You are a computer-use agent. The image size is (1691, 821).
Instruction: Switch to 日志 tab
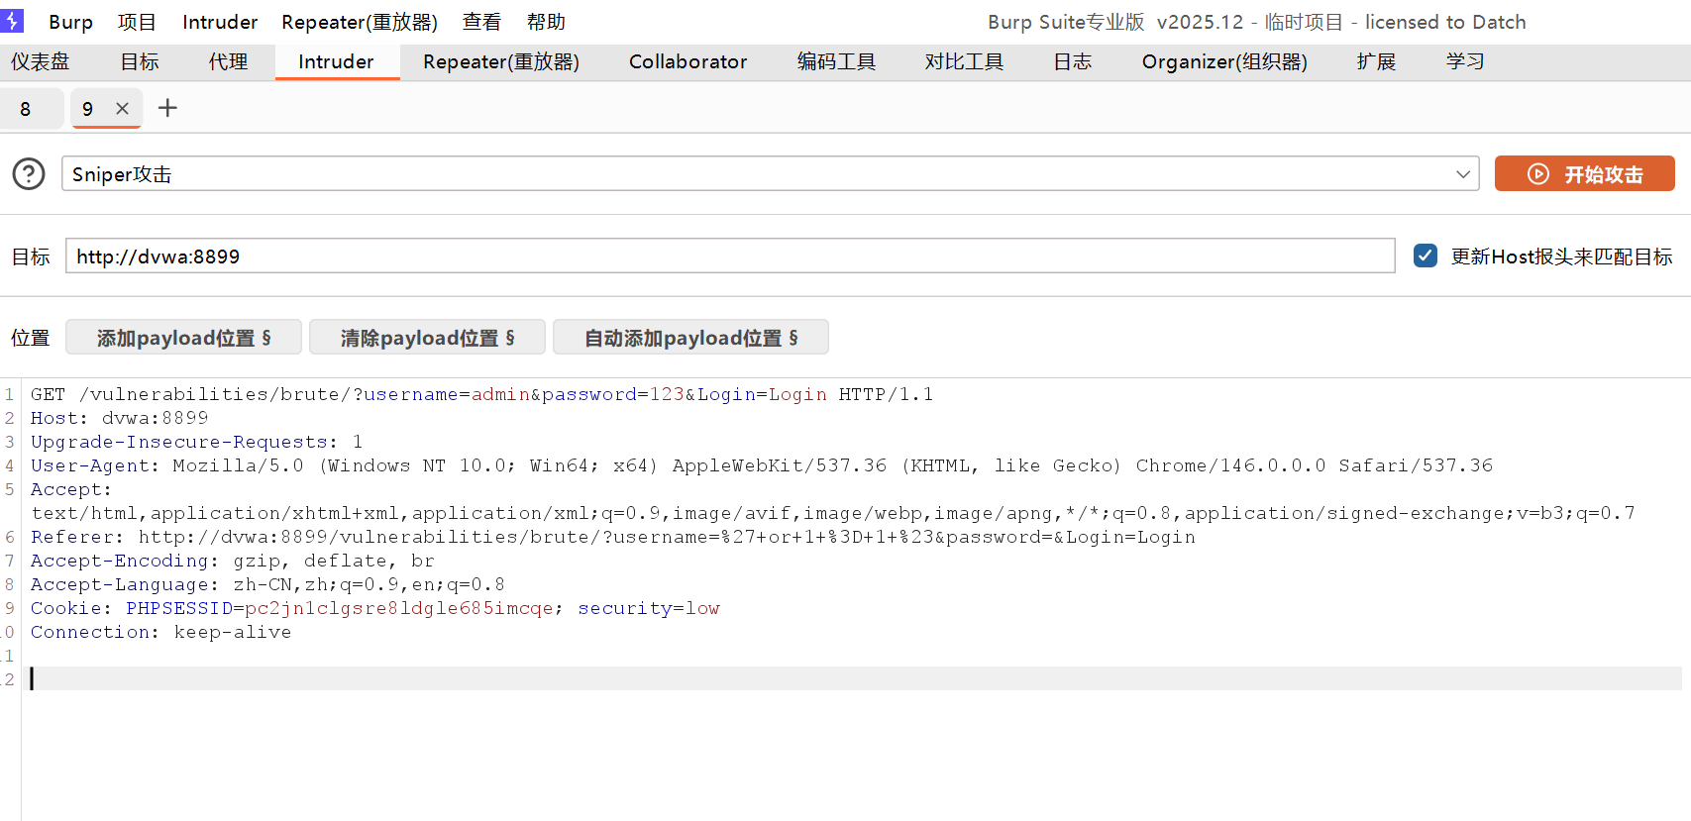click(1072, 61)
